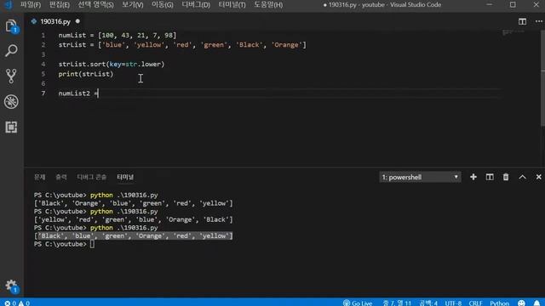The width and height of the screenshot is (545, 306).
Task: Kill terminal with trash icon
Action: point(506,177)
